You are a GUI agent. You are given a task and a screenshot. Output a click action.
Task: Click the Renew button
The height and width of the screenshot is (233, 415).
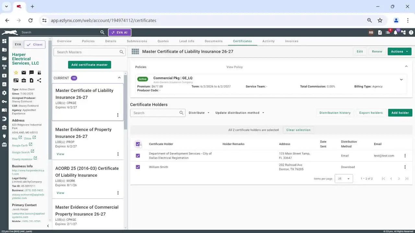click(x=377, y=51)
